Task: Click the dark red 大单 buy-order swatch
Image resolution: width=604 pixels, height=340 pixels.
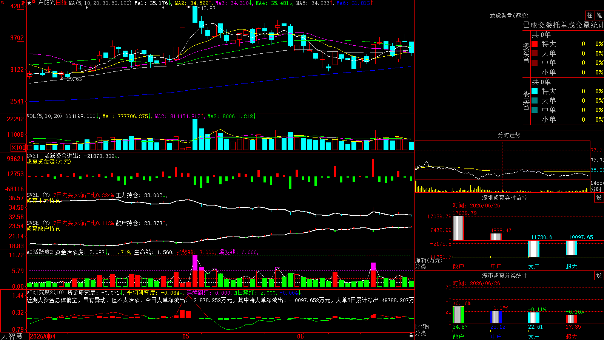Action: tap(535, 53)
